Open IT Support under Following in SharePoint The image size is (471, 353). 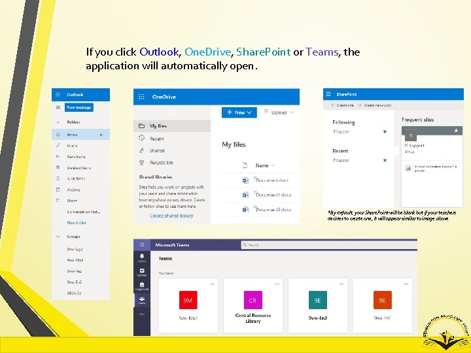click(x=341, y=131)
